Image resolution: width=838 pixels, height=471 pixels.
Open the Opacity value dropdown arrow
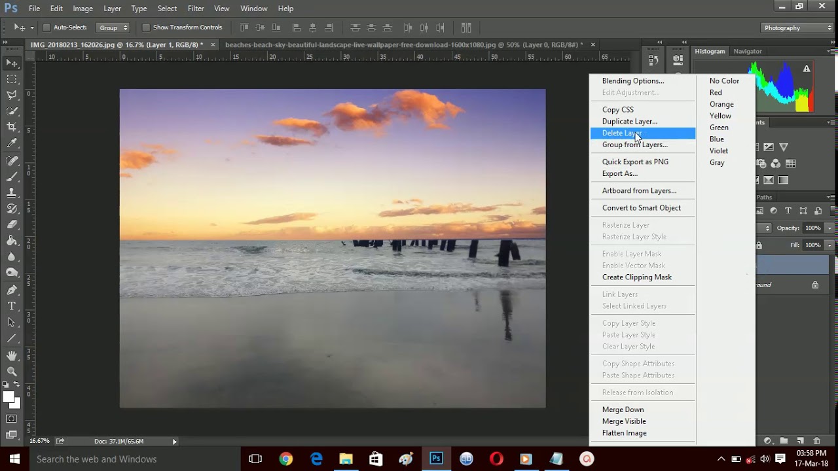pos(829,228)
